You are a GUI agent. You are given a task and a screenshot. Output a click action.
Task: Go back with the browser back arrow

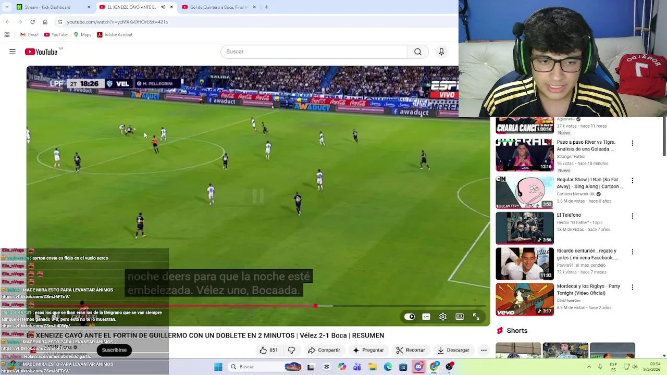(7, 22)
